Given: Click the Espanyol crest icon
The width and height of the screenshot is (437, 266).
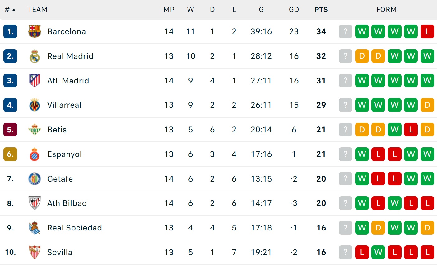Looking at the screenshot, I should 35,154.
